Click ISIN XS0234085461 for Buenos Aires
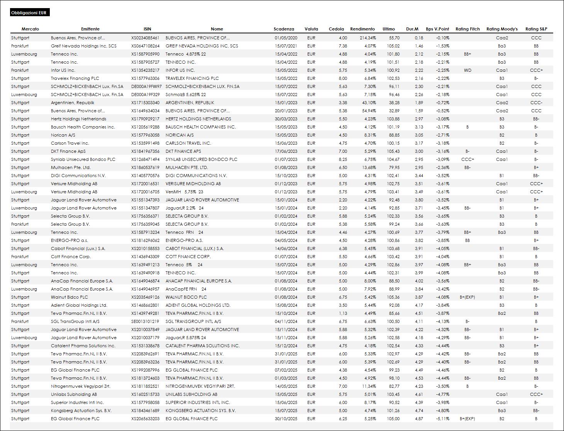Image resolution: width=564 pixels, height=431 pixels. (x=145, y=38)
